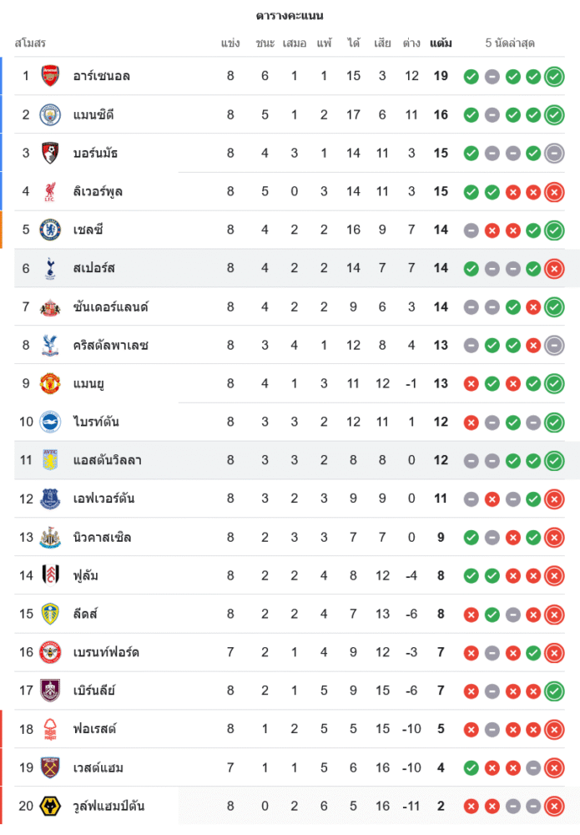Screen dimensions: 580x835
Task: Open the ซันเดอร์แลนด์ team link
Action: tap(111, 307)
